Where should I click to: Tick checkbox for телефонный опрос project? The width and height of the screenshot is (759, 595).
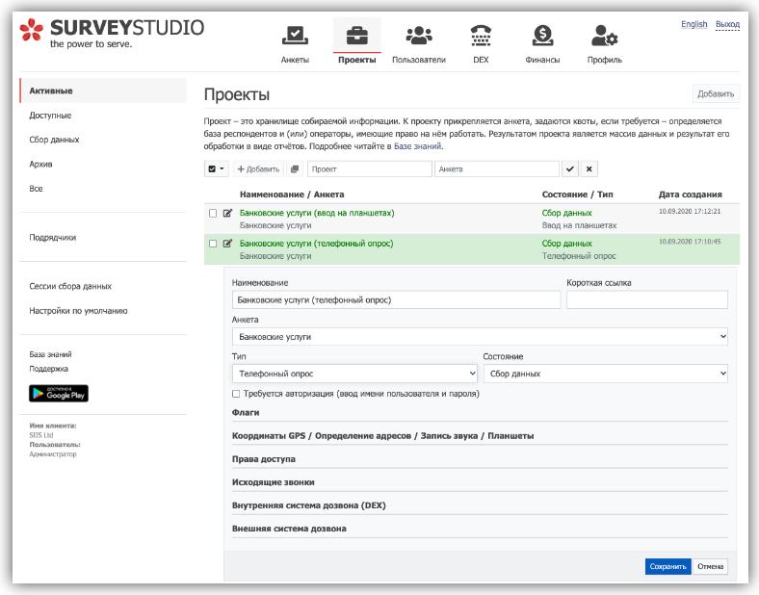tap(213, 244)
